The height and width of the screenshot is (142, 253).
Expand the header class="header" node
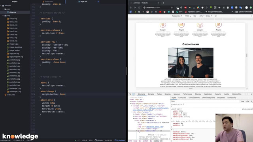(134, 114)
